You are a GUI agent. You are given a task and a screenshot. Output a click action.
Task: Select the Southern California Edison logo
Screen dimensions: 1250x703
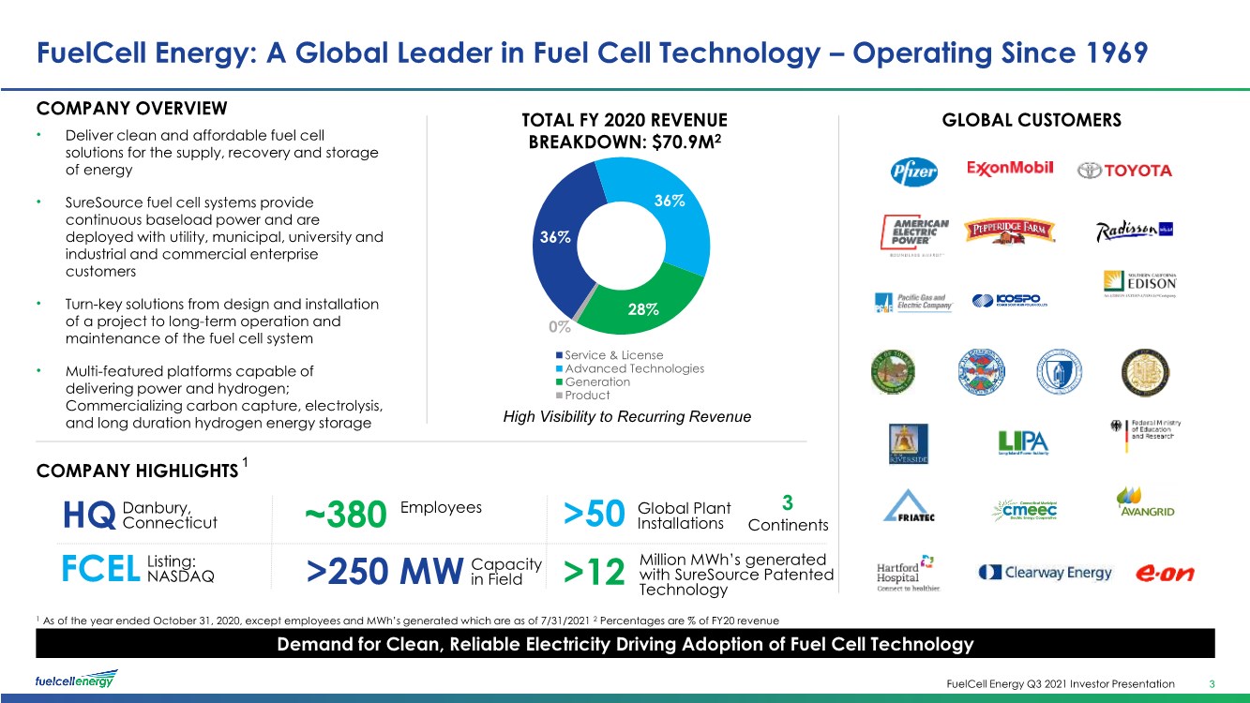coord(1139,284)
